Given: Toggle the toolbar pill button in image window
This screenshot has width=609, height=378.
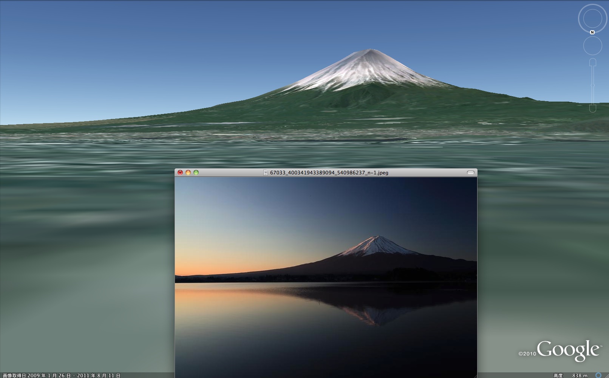Looking at the screenshot, I should tap(470, 173).
